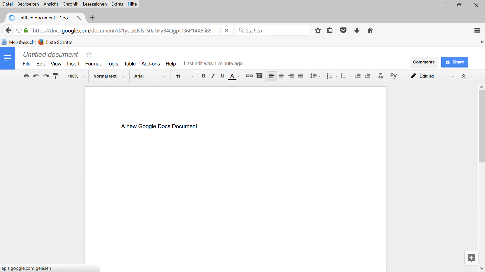Click the Insert link icon

(249, 76)
